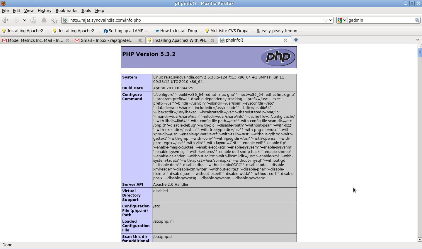
Task: Reload the current page
Action: tap(33, 20)
